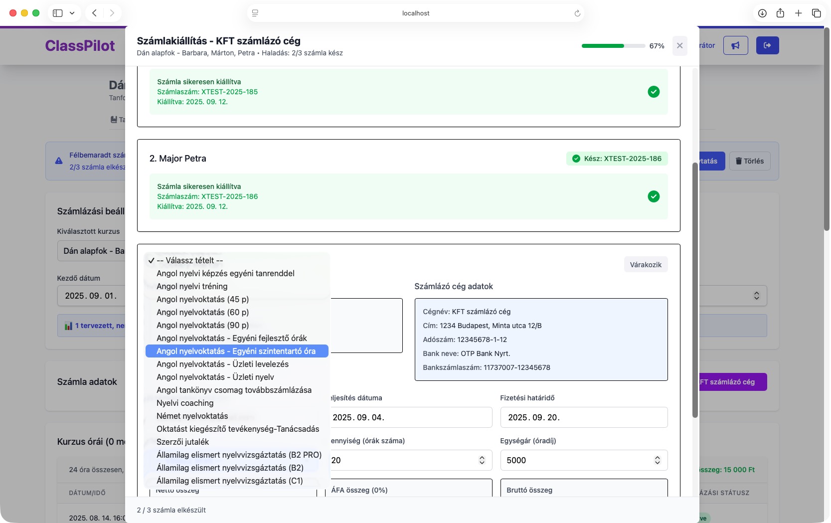The image size is (831, 523).
Task: Click the megaphone announcement icon
Action: coord(735,46)
